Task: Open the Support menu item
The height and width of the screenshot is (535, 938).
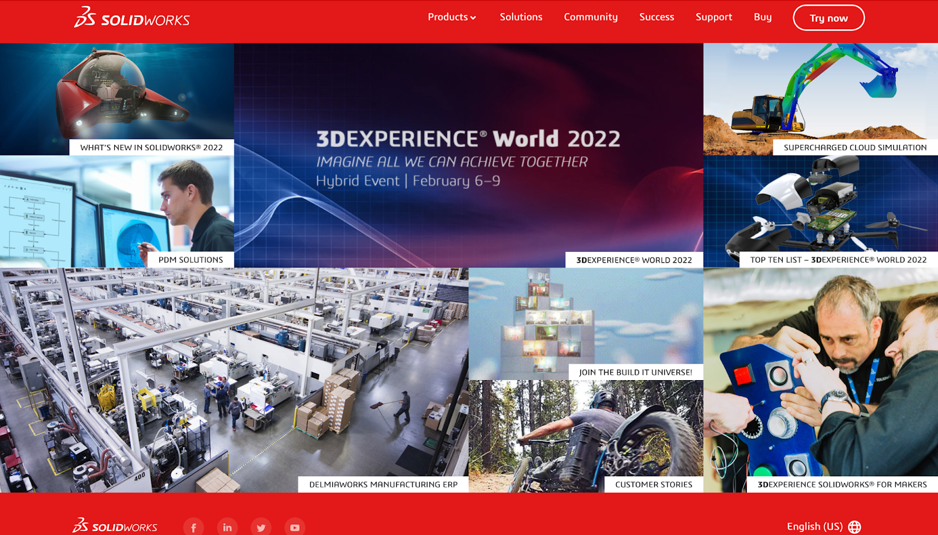Action: click(x=714, y=17)
